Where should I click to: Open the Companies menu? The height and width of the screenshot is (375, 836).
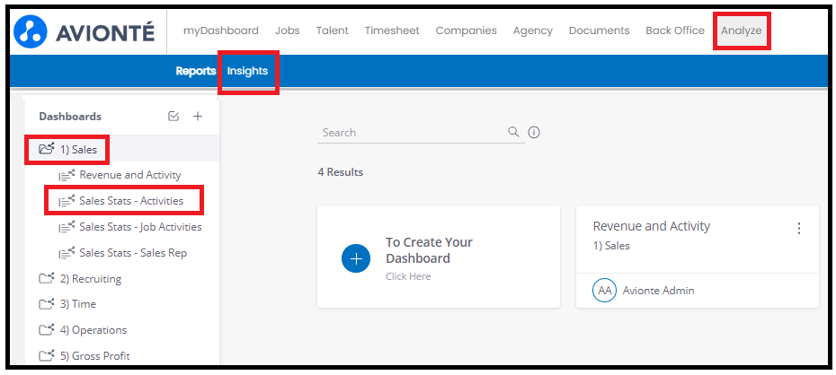pyautogui.click(x=466, y=31)
